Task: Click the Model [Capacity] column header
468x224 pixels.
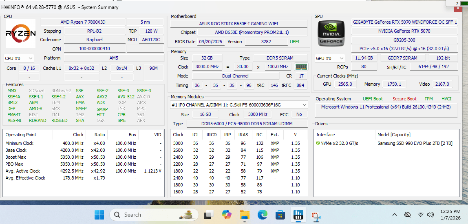Action: point(417,135)
